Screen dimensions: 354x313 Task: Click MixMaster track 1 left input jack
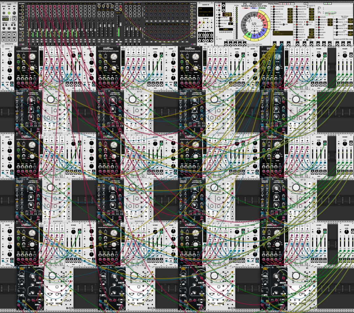pyautogui.click(x=29, y=6)
